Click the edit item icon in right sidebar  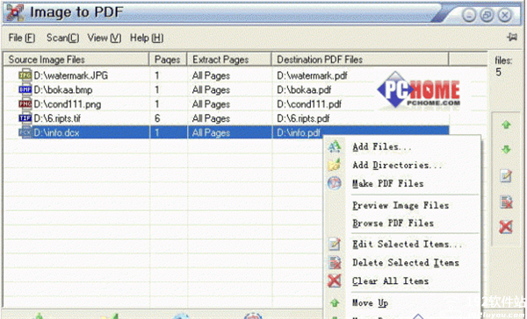click(x=506, y=176)
